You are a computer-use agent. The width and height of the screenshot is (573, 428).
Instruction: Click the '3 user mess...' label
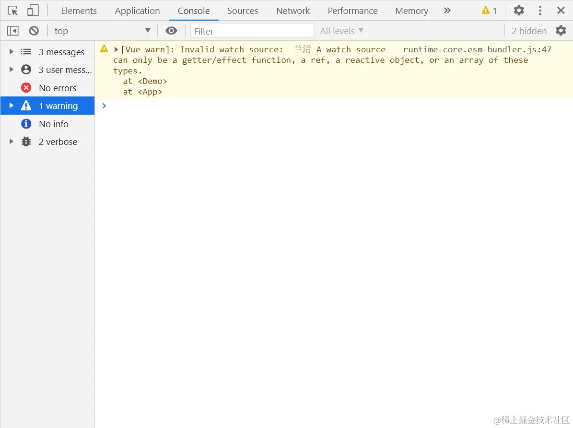coord(65,70)
